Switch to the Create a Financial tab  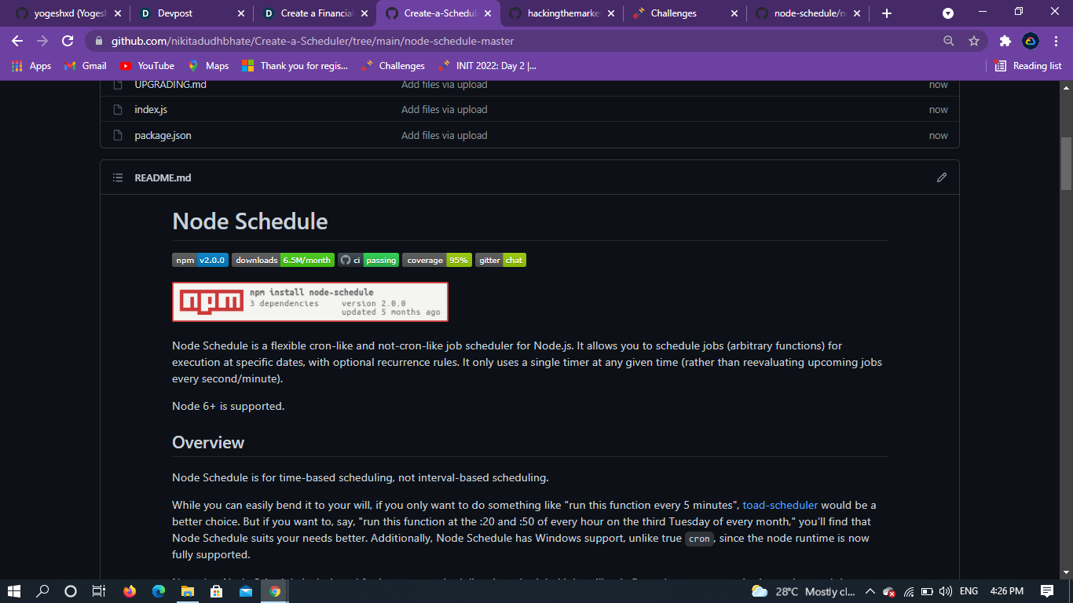click(x=316, y=13)
